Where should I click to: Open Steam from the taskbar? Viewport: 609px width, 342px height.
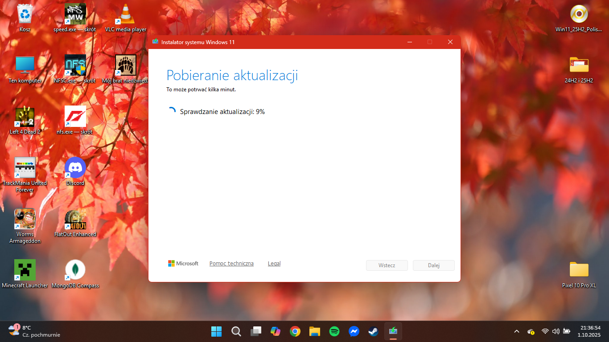point(373,331)
